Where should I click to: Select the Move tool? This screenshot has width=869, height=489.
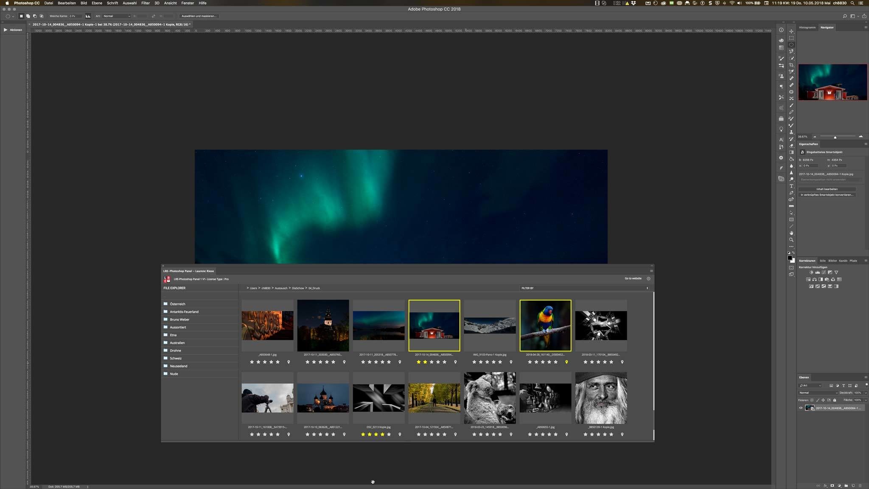(791, 31)
